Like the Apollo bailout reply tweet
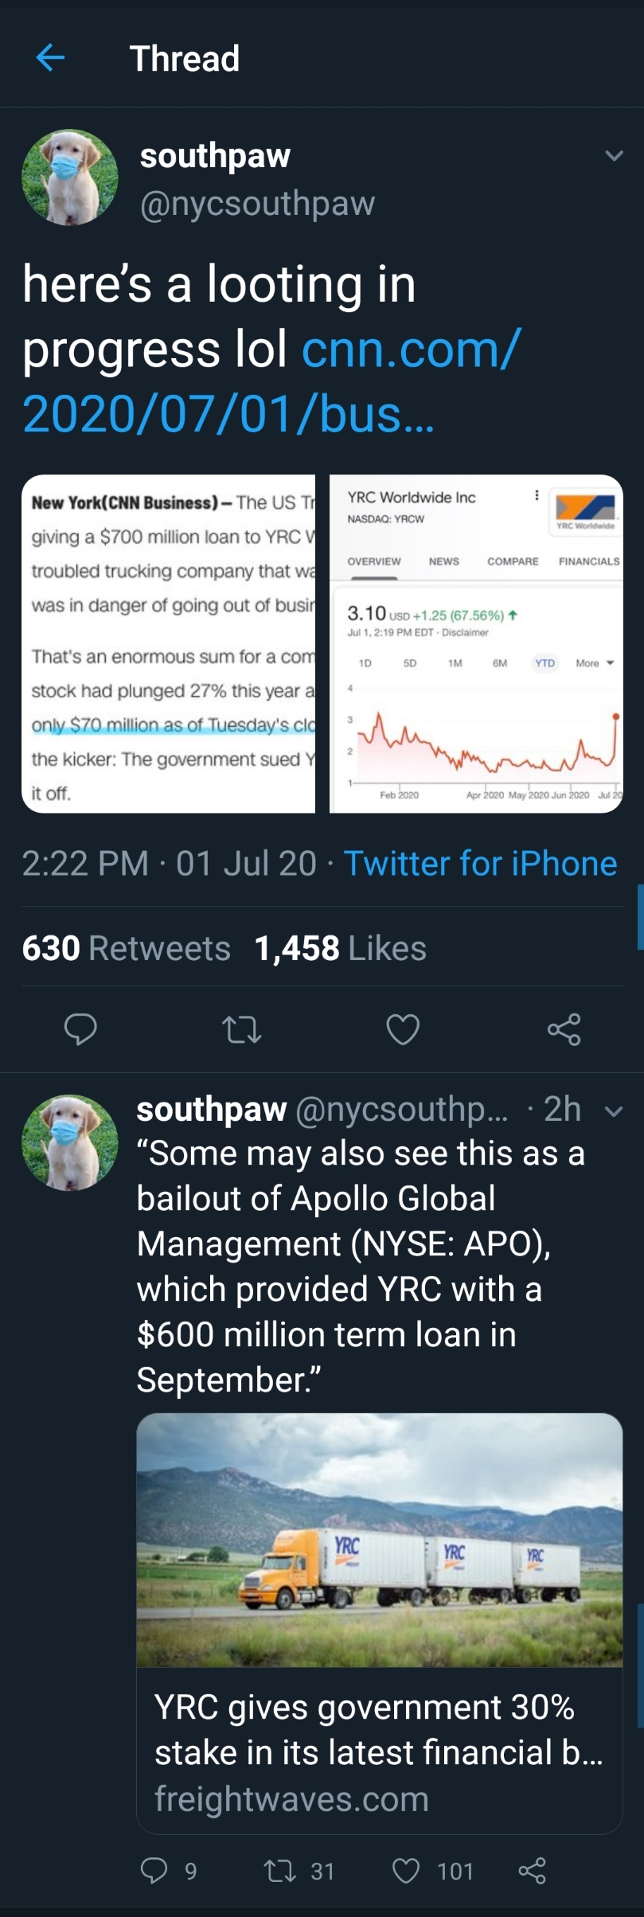Screen dimensions: 644x1917 (406, 1870)
